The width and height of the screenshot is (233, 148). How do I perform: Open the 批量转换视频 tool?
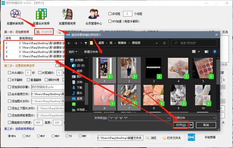pos(15,17)
